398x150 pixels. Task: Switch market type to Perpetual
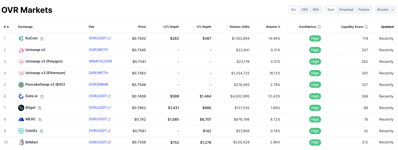point(346,10)
